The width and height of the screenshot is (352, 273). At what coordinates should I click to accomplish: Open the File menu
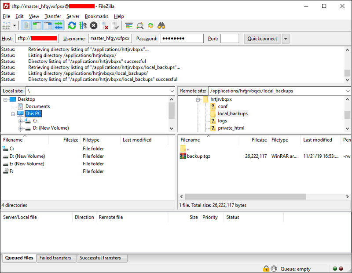tap(6, 16)
